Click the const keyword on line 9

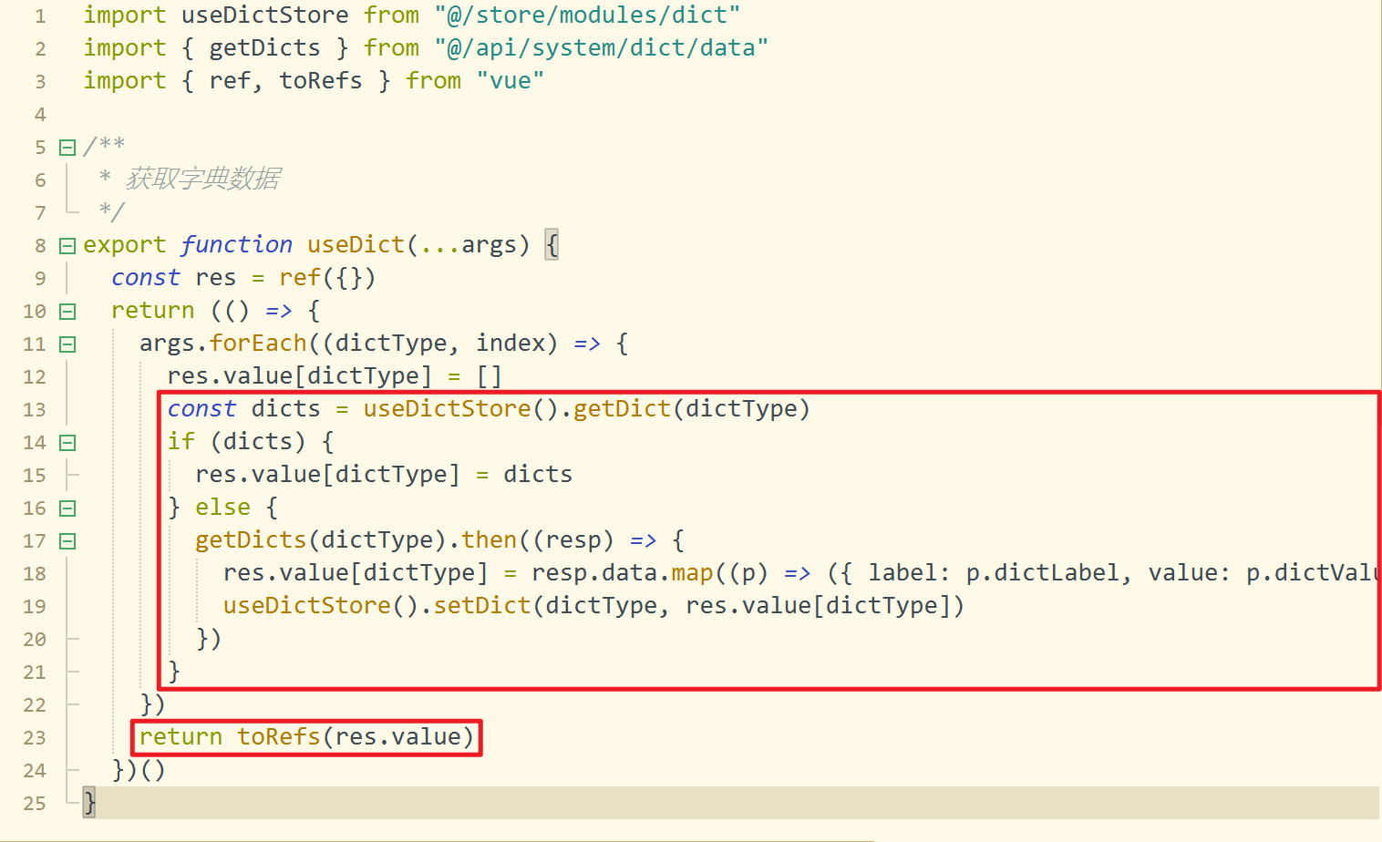(146, 278)
